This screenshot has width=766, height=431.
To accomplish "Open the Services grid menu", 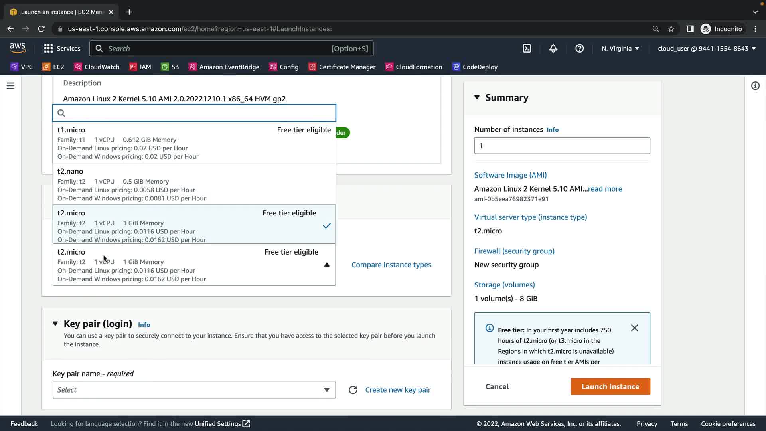I will click(62, 49).
